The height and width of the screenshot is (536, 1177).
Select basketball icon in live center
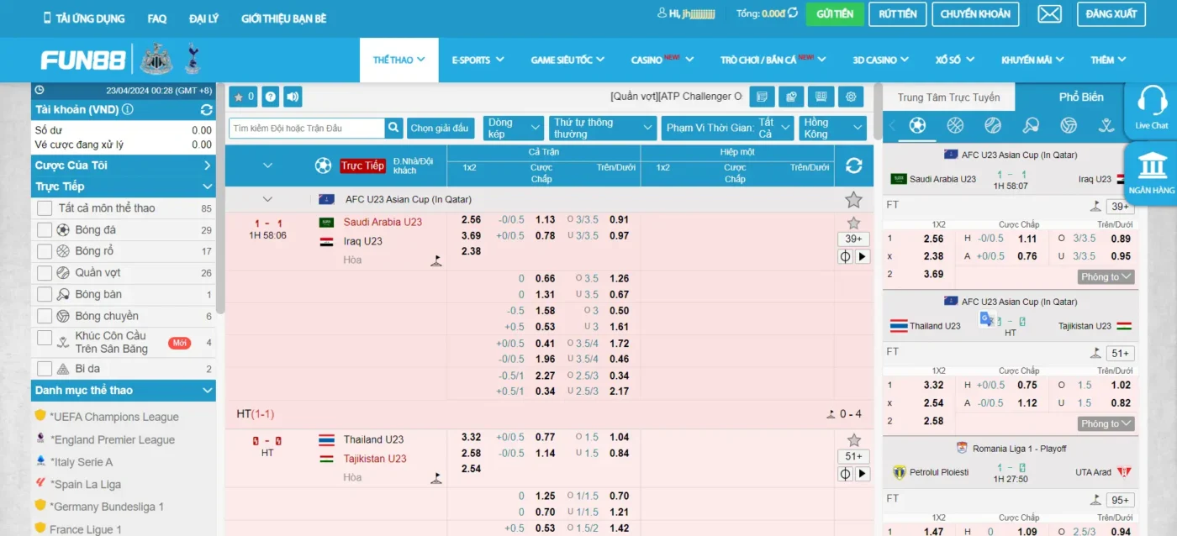955,125
